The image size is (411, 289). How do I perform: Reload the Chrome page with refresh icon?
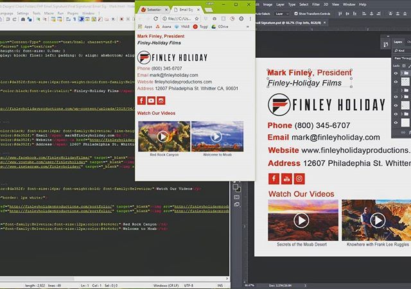click(155, 19)
